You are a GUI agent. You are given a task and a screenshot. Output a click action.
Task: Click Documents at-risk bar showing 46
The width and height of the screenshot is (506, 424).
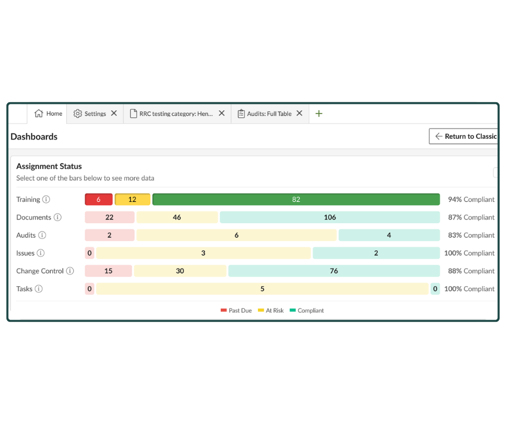pyautogui.click(x=177, y=217)
